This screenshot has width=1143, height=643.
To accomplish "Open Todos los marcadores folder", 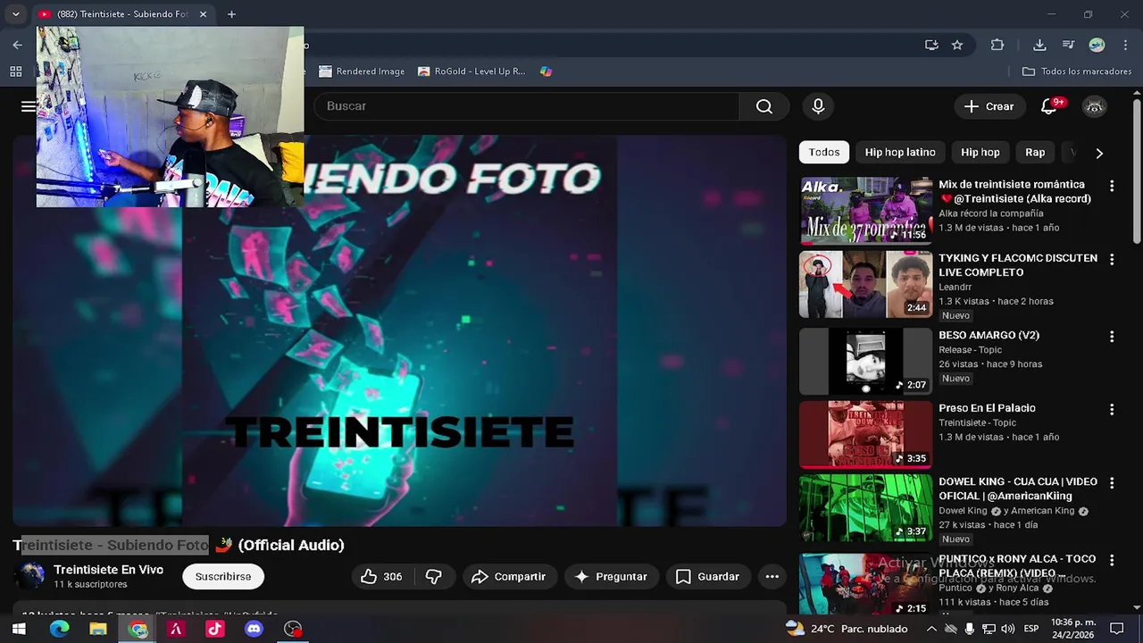I will point(1077,71).
